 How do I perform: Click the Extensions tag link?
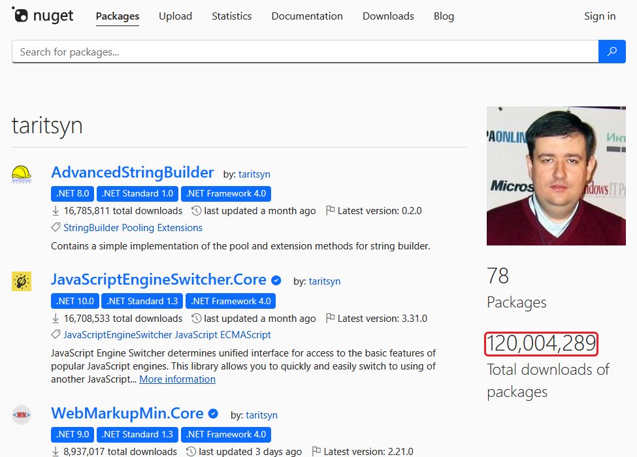pyautogui.click(x=180, y=228)
